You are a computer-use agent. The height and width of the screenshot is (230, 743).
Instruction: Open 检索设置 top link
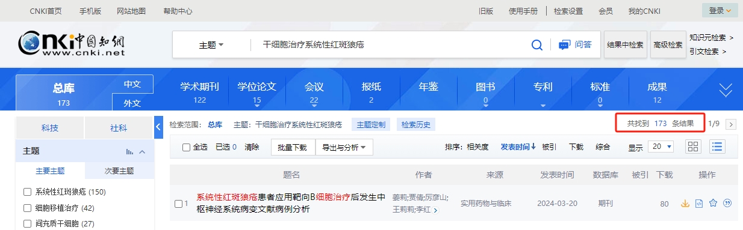pyautogui.click(x=568, y=11)
